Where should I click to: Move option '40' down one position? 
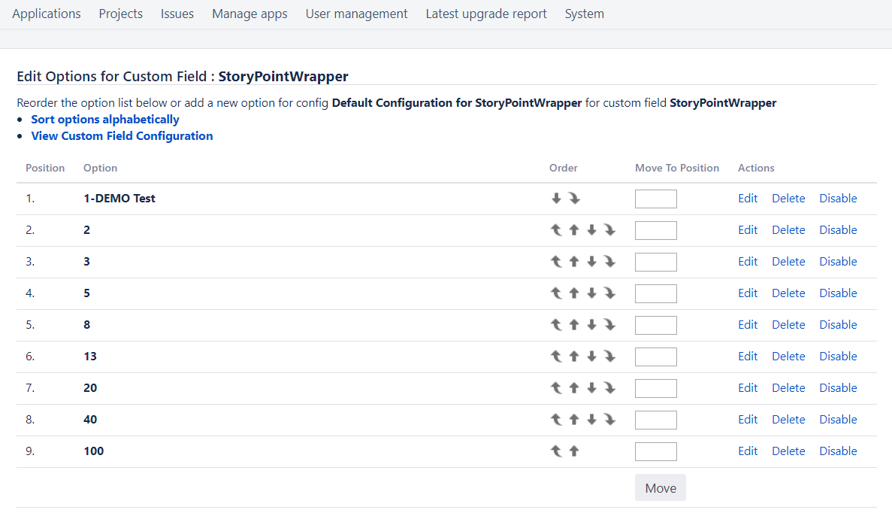tap(592, 420)
